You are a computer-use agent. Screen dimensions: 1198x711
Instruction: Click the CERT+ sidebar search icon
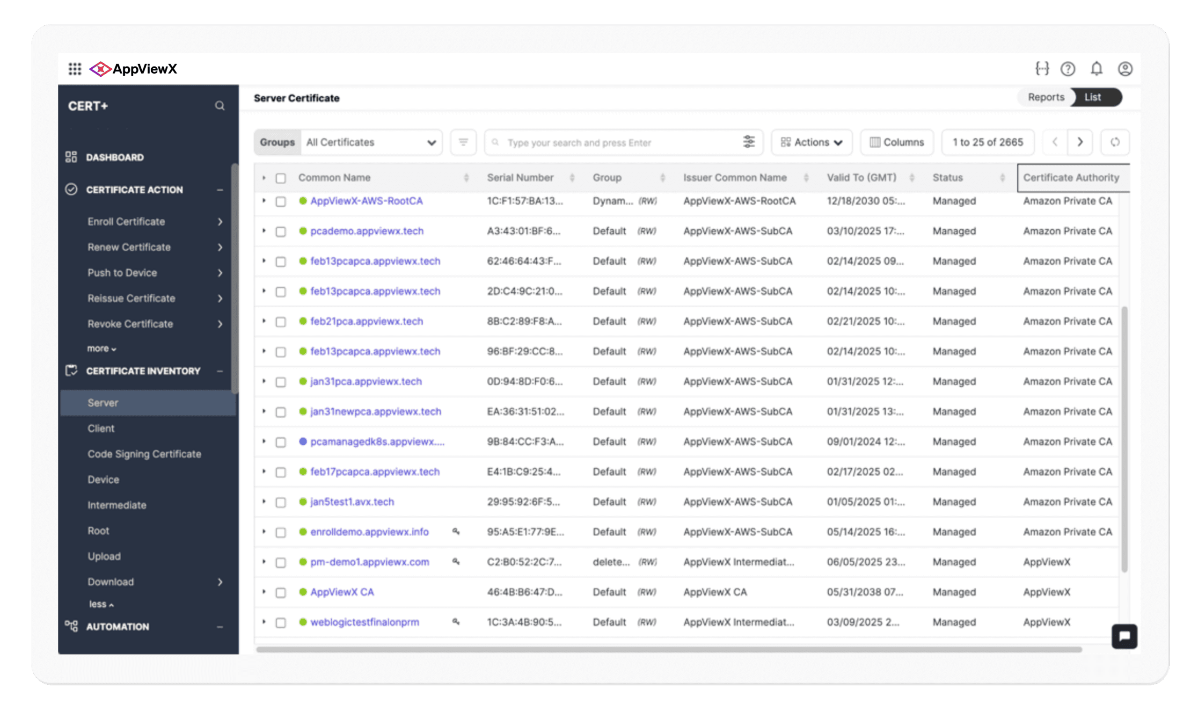pos(219,105)
